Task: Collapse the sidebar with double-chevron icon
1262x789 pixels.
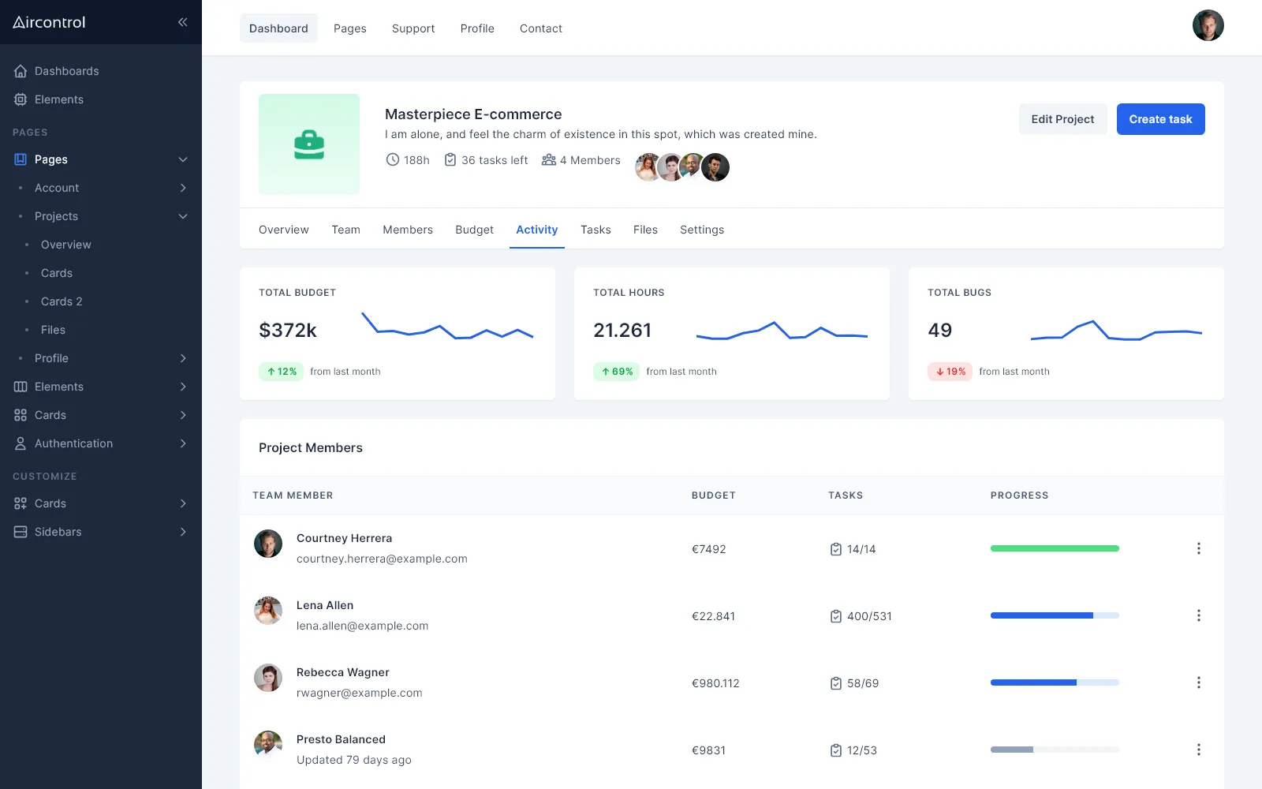Action: (182, 22)
